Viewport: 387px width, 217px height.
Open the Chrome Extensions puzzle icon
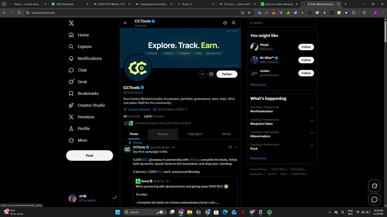coord(353,13)
